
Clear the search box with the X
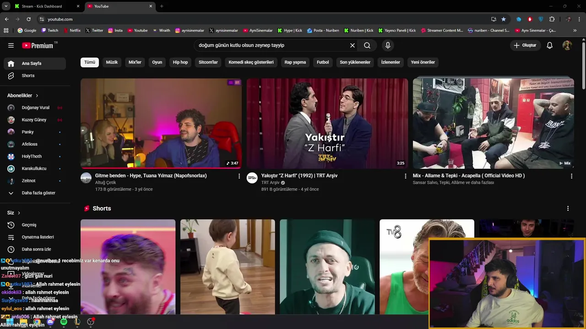pyautogui.click(x=353, y=45)
